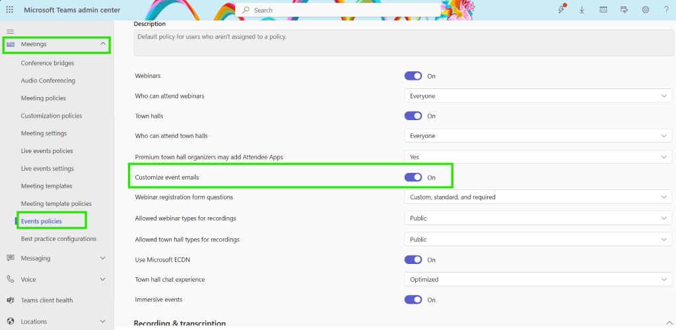Disable the Customize event emails toggle
The height and width of the screenshot is (330, 676).
click(413, 177)
